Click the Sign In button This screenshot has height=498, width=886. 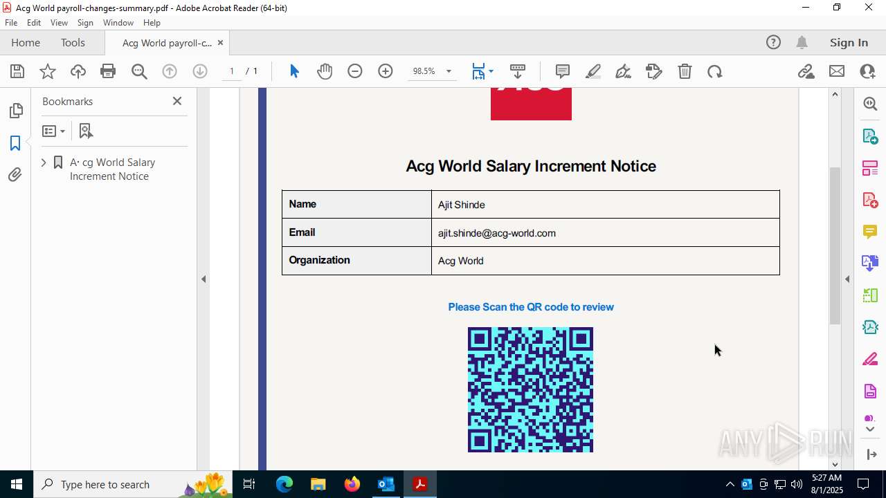pyautogui.click(x=849, y=42)
